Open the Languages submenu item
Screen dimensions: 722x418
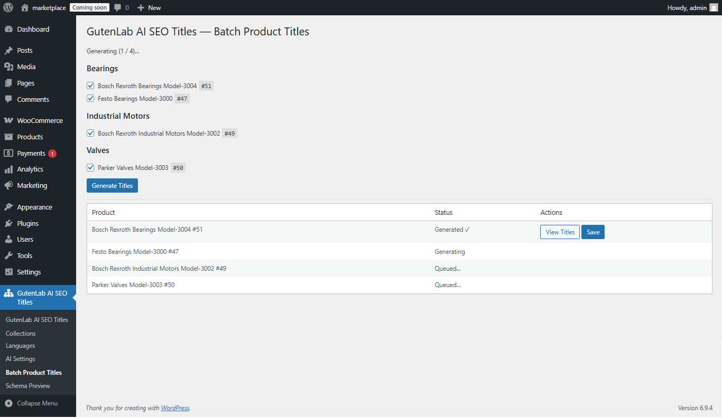21,346
